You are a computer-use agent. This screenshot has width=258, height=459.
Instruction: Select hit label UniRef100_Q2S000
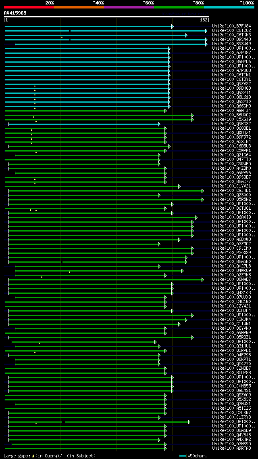[231, 195]
